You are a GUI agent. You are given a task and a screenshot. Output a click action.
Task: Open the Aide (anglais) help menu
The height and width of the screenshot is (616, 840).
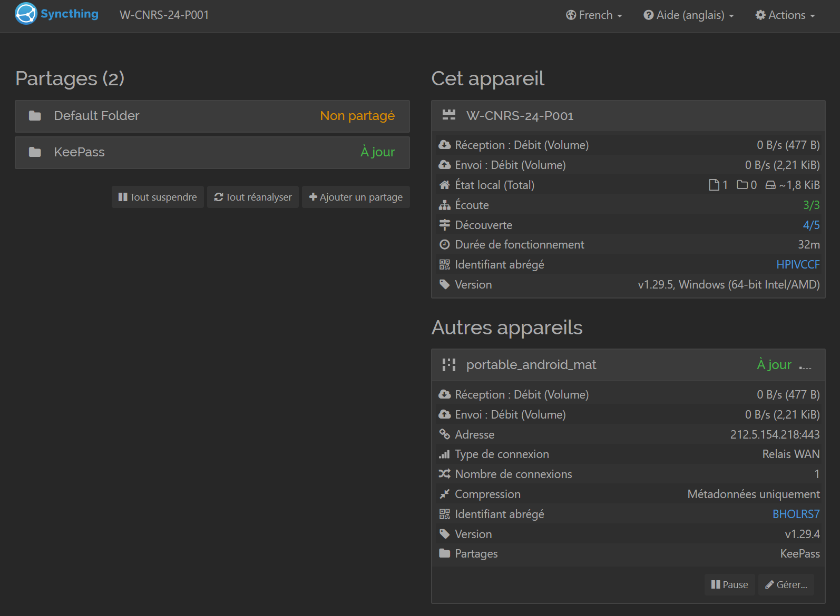[688, 15]
